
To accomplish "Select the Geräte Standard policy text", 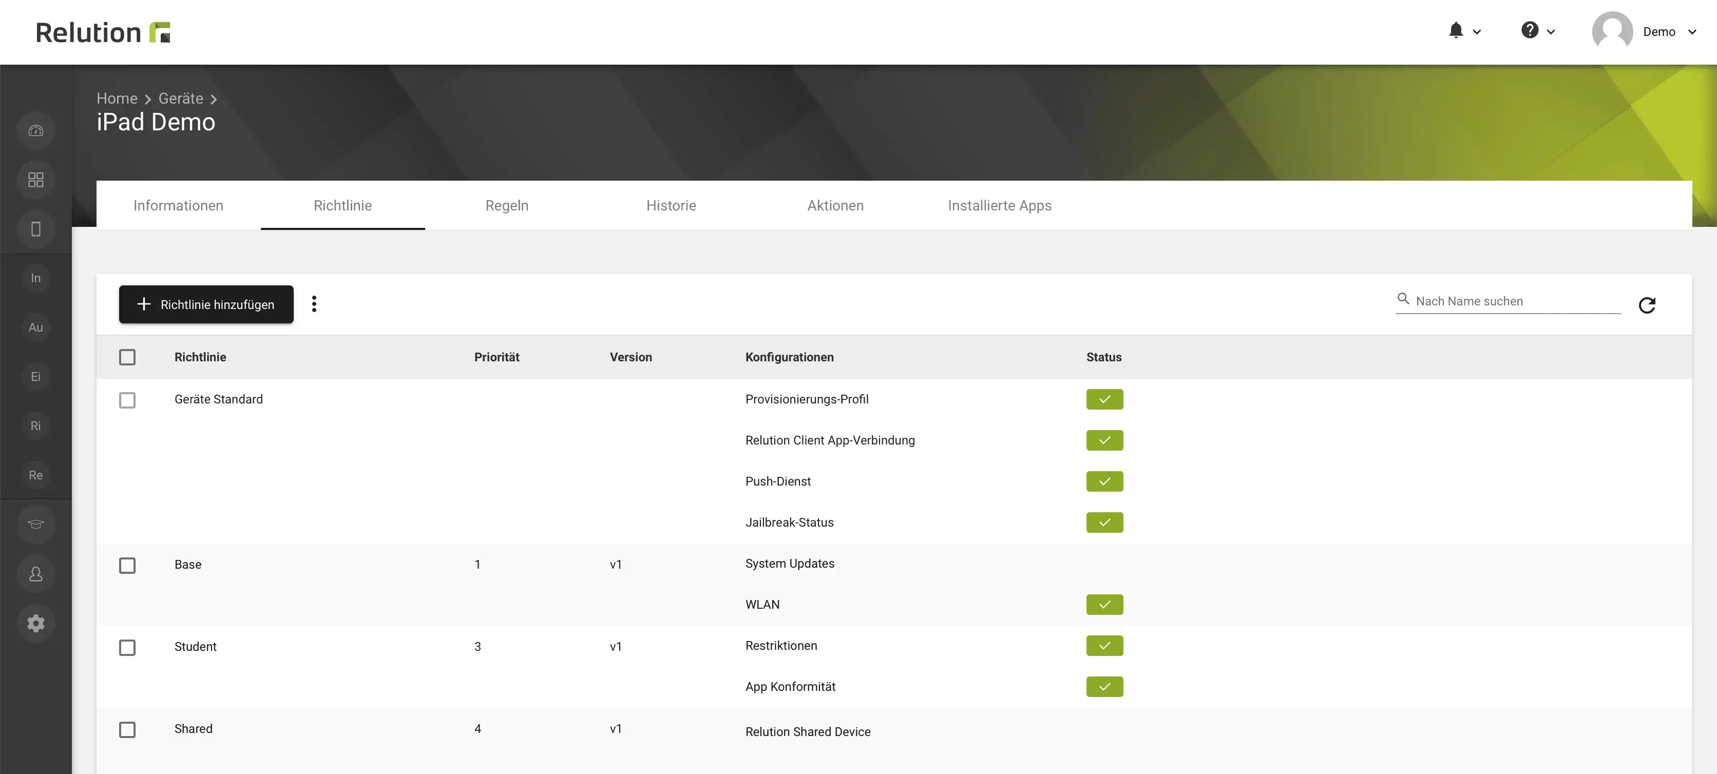I will [219, 400].
